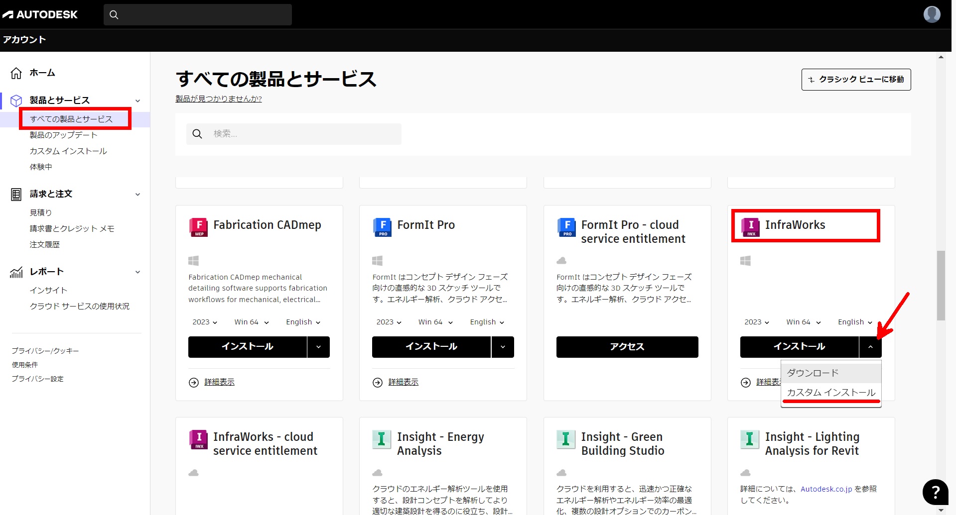This screenshot has height=515, width=956.
Task: Click the Insight Lighting Analysis for Revit icon
Action: point(750,439)
